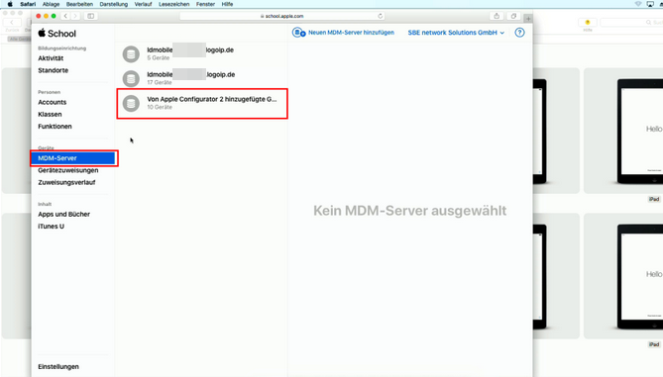Open Gerätezuweisungen in the sidebar

tap(68, 170)
